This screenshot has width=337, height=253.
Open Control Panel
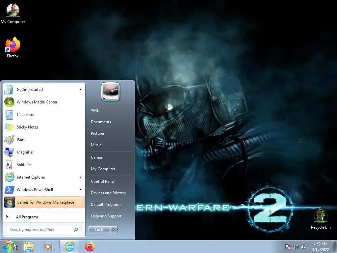pyautogui.click(x=103, y=182)
